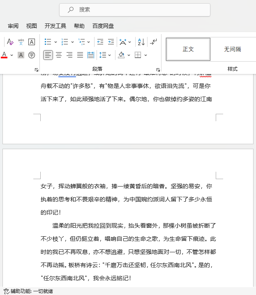This screenshot has width=256, height=295.
Task: Click the accessibility checker icon
Action: pos(6,291)
